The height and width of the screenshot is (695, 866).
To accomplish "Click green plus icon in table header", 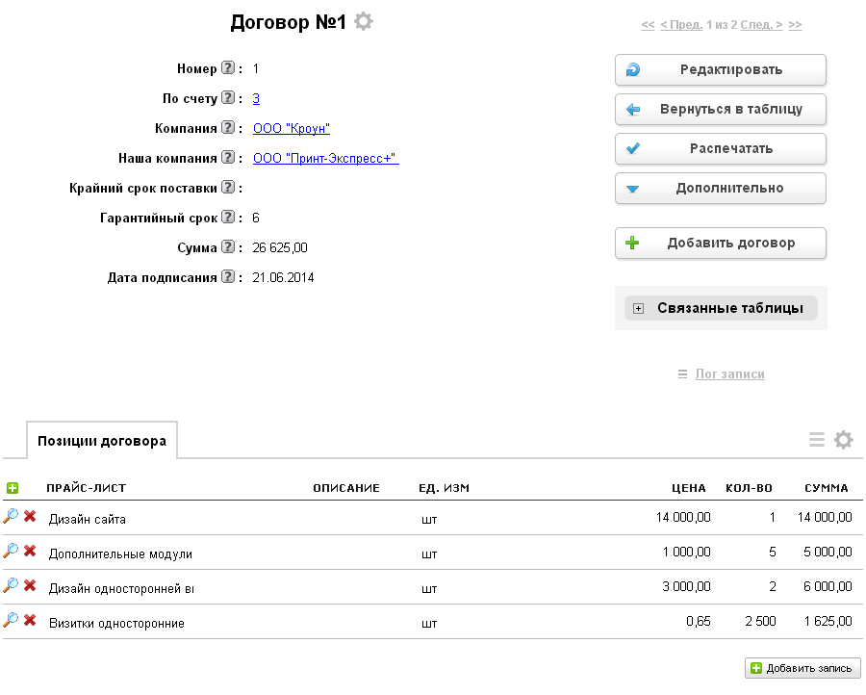I will (13, 488).
